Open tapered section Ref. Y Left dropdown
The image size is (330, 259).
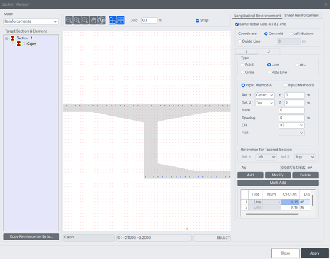pos(266,157)
